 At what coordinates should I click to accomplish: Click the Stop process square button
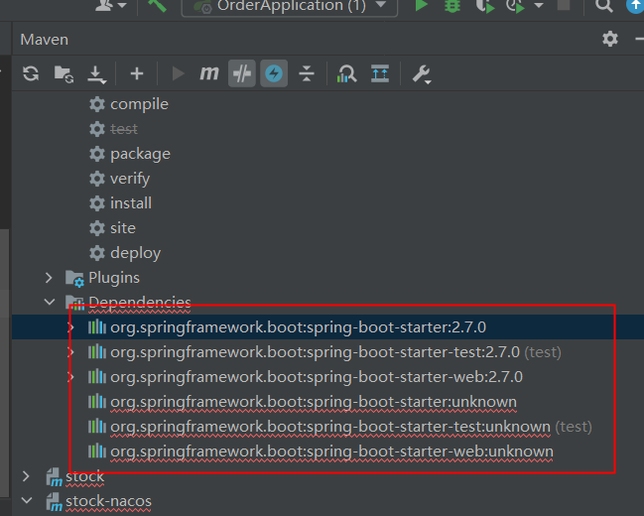click(564, 5)
